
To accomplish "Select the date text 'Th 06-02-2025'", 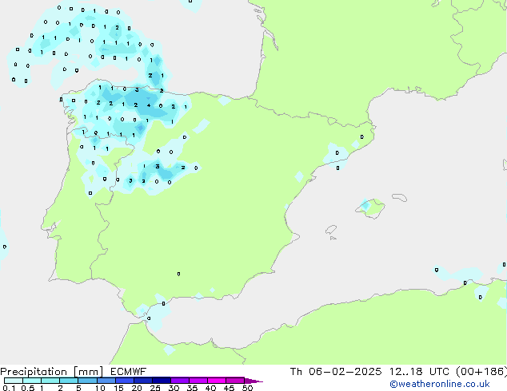I will [x=336, y=372].
